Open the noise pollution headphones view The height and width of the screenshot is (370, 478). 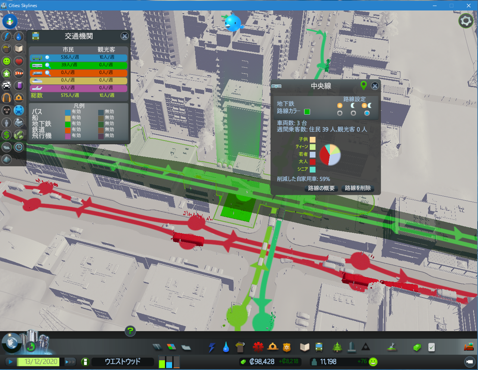7,98
